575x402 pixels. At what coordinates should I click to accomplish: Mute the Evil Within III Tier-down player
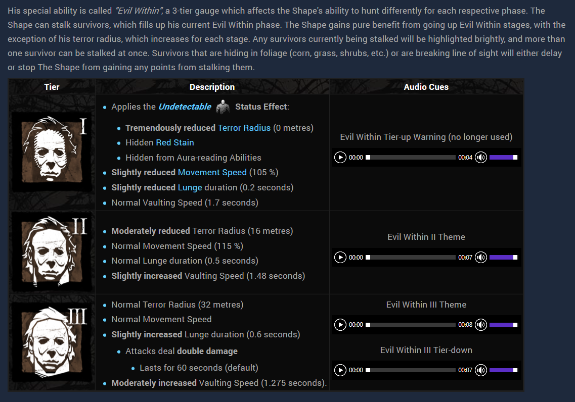click(x=480, y=370)
